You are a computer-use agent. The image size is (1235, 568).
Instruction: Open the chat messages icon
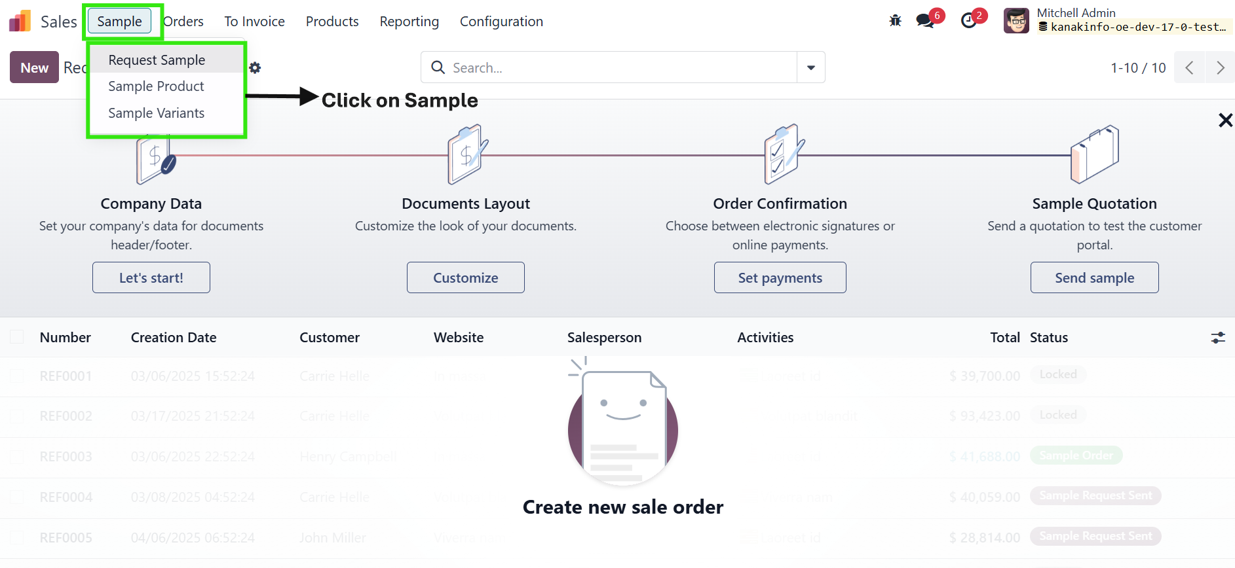pyautogui.click(x=925, y=20)
